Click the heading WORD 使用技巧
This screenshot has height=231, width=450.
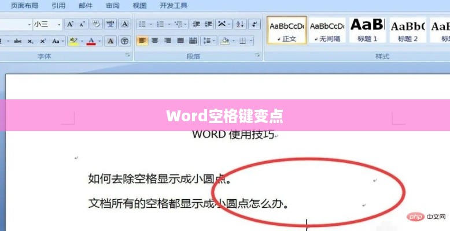click(233, 134)
